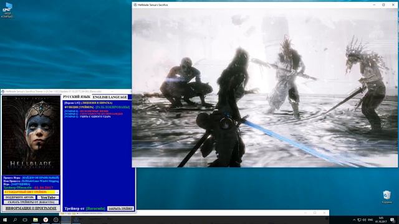Maximize the Hellblade Senua's Sacrifice game window

pyautogui.click(x=383, y=4)
